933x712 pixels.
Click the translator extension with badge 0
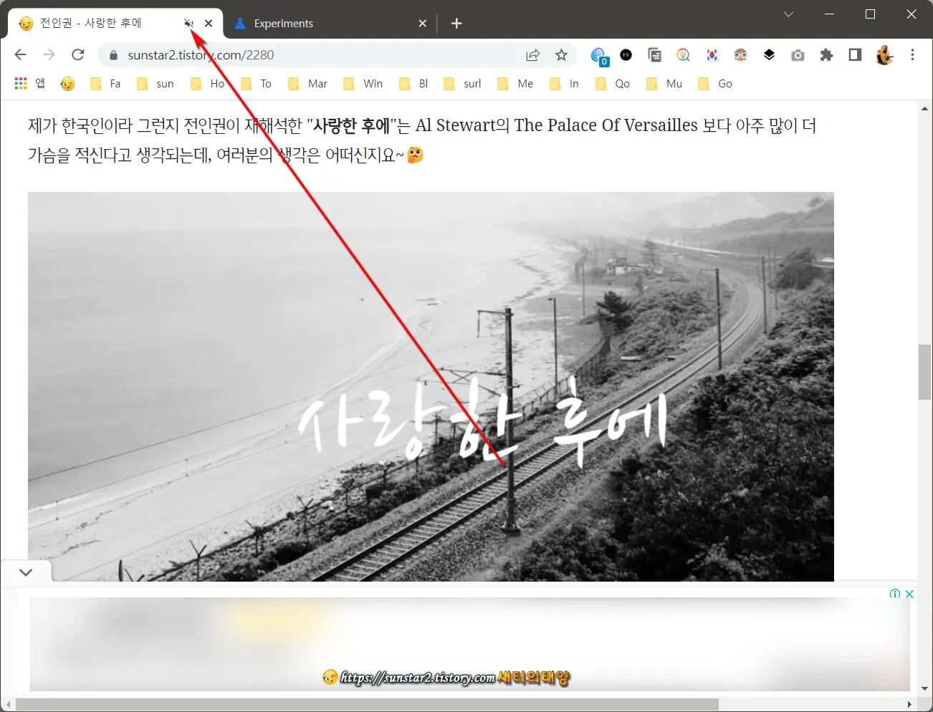pyautogui.click(x=598, y=55)
